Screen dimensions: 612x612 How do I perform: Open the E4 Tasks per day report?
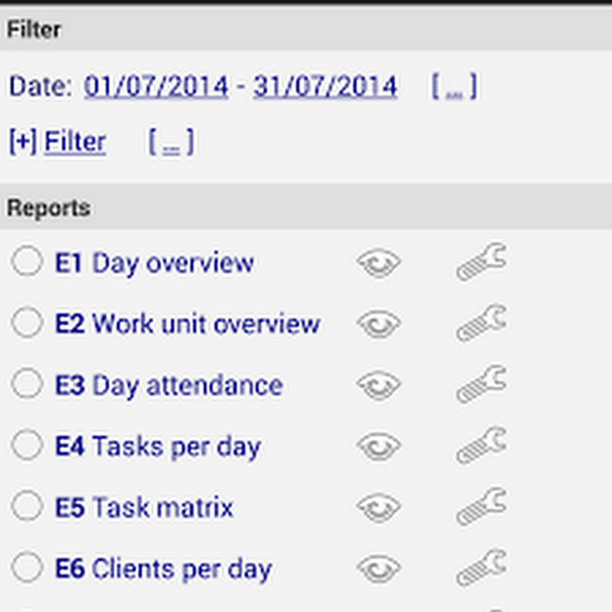point(158,447)
